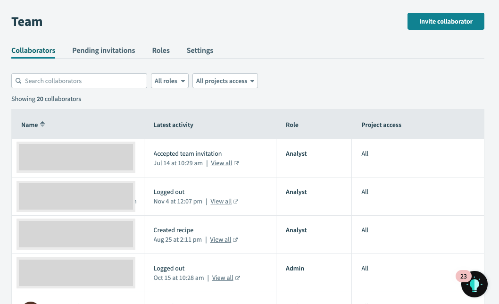Click Analyst role in Jul 14 row
This screenshot has height=304, width=499.
pos(296,153)
